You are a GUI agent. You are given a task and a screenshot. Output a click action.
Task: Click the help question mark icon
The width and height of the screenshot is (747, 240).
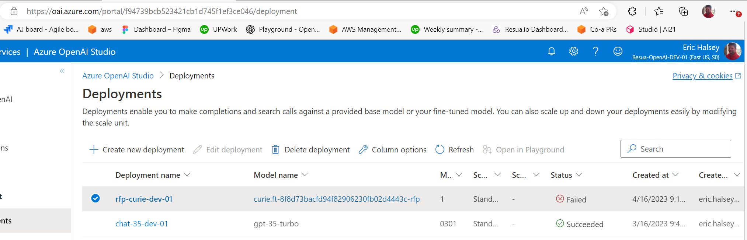point(595,52)
